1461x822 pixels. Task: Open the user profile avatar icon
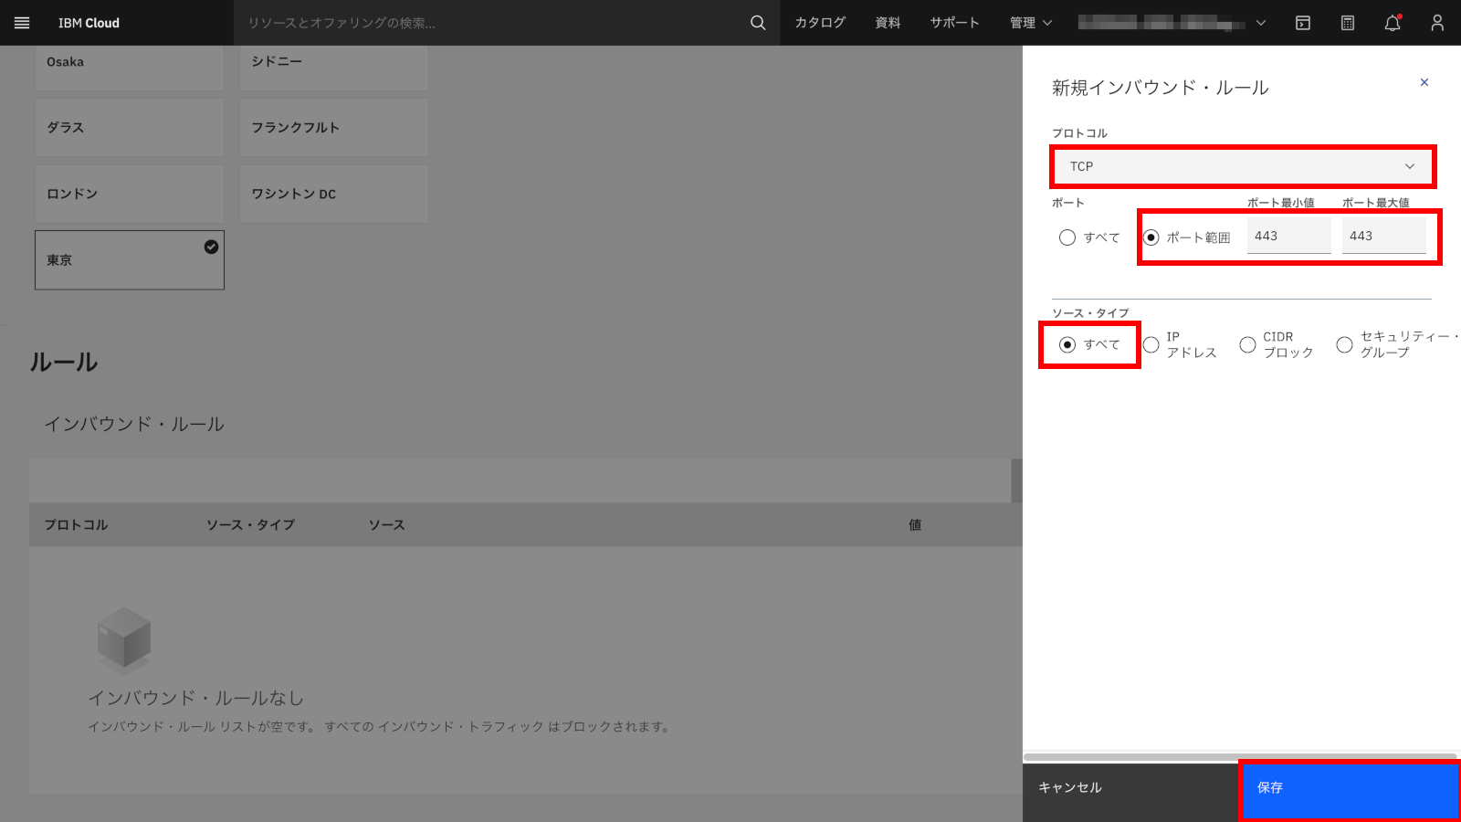coord(1437,23)
